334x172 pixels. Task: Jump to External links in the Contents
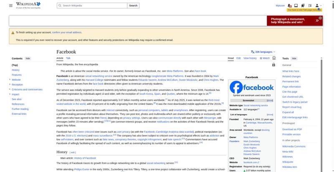click(19, 114)
